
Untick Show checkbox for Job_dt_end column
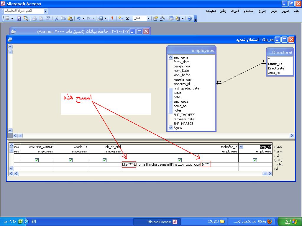pos(104,160)
